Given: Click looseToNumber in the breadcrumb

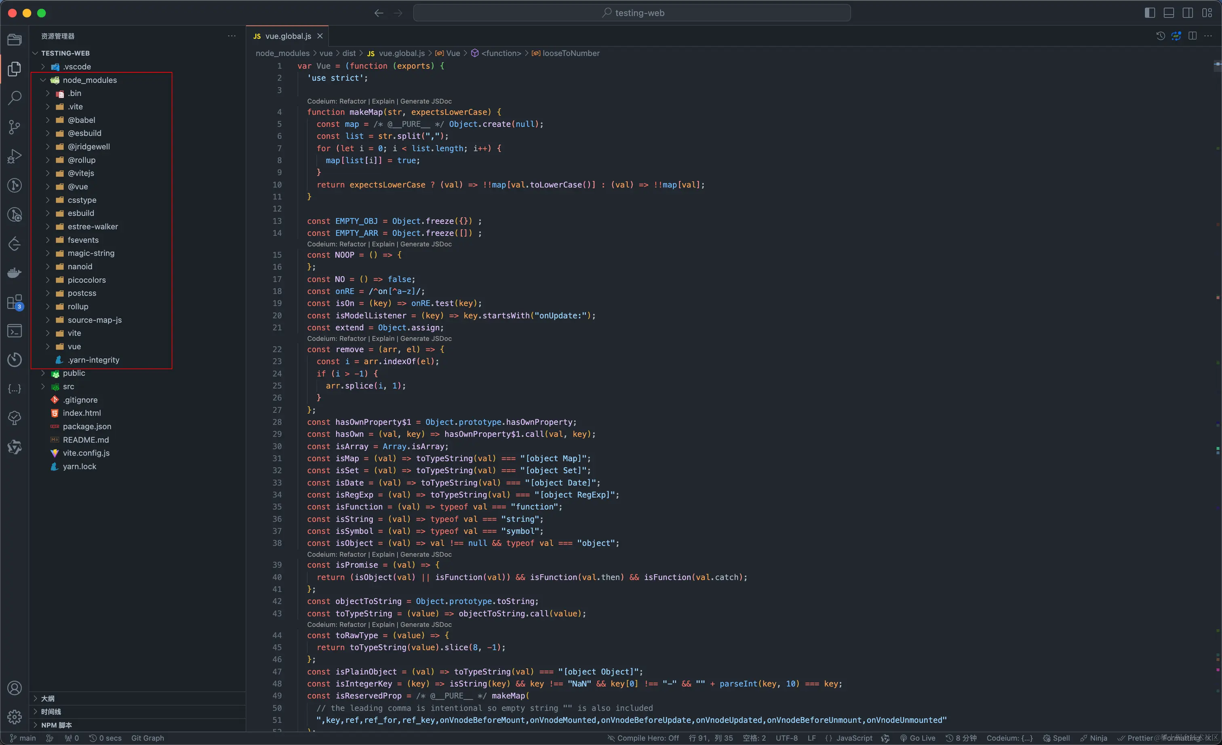Looking at the screenshot, I should pyautogui.click(x=570, y=53).
